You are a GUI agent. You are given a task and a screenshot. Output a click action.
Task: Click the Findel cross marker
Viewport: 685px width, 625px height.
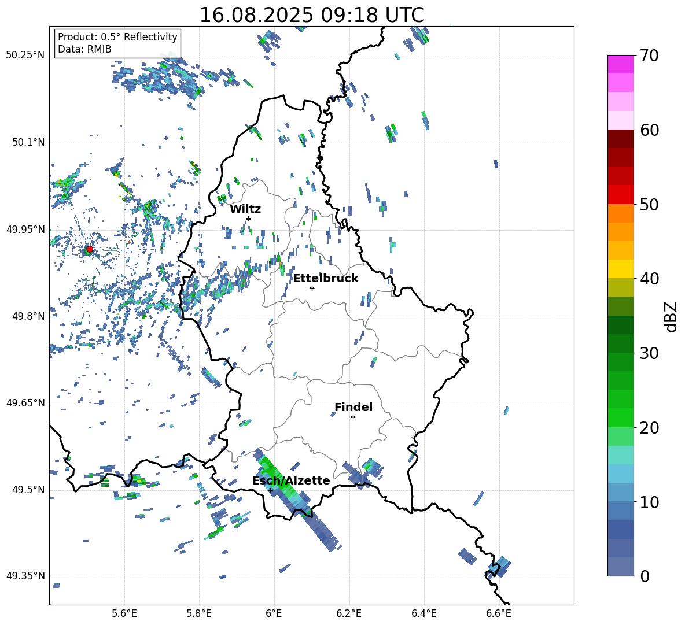coord(353,417)
